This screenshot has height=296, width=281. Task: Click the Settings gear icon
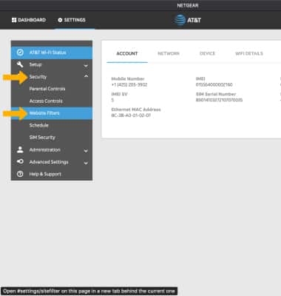click(x=60, y=20)
